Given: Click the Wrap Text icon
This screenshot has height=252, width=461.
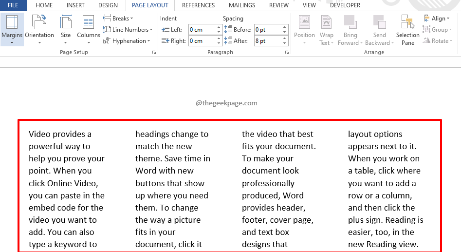Looking at the screenshot, I should tap(327, 22).
